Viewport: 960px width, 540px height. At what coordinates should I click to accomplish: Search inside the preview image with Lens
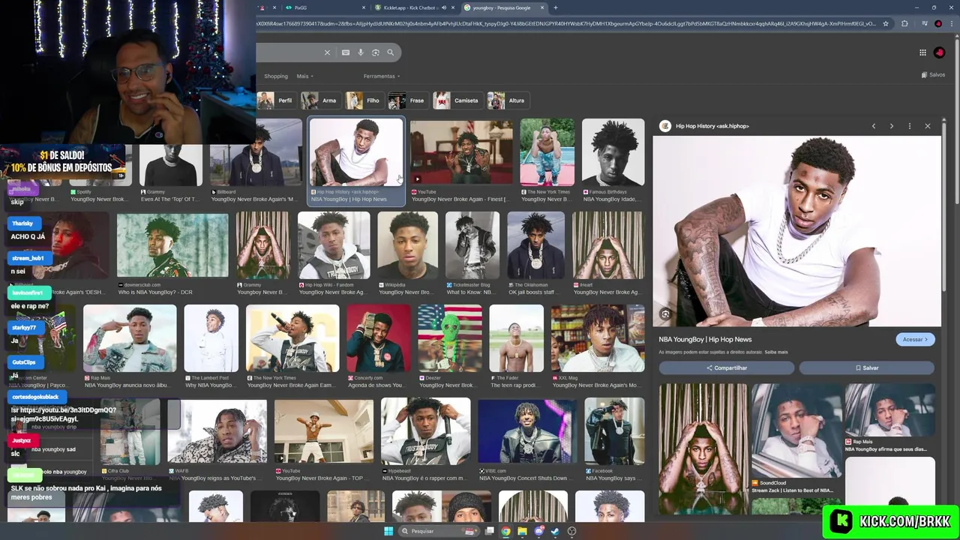pyautogui.click(x=665, y=313)
